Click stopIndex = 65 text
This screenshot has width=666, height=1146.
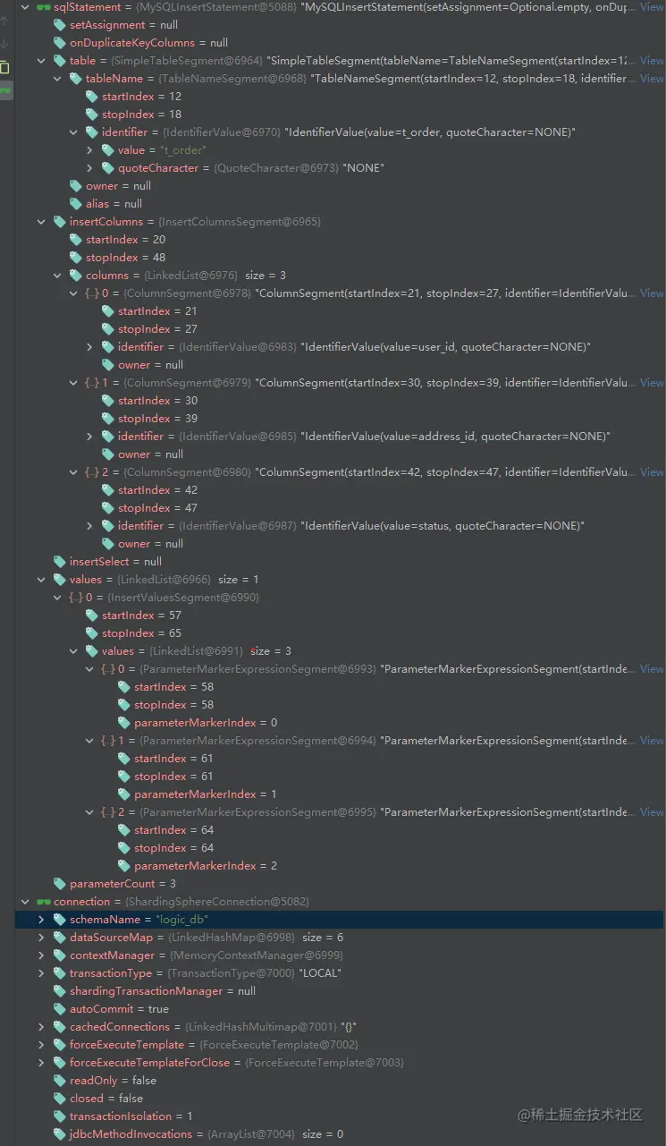(x=141, y=633)
